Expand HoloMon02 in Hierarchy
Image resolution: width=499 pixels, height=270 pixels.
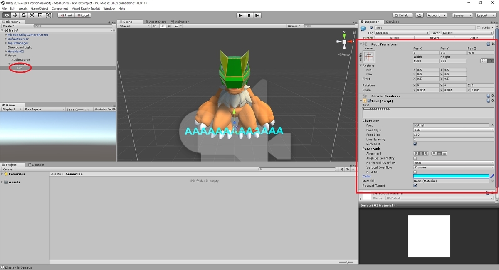pyautogui.click(x=6, y=52)
